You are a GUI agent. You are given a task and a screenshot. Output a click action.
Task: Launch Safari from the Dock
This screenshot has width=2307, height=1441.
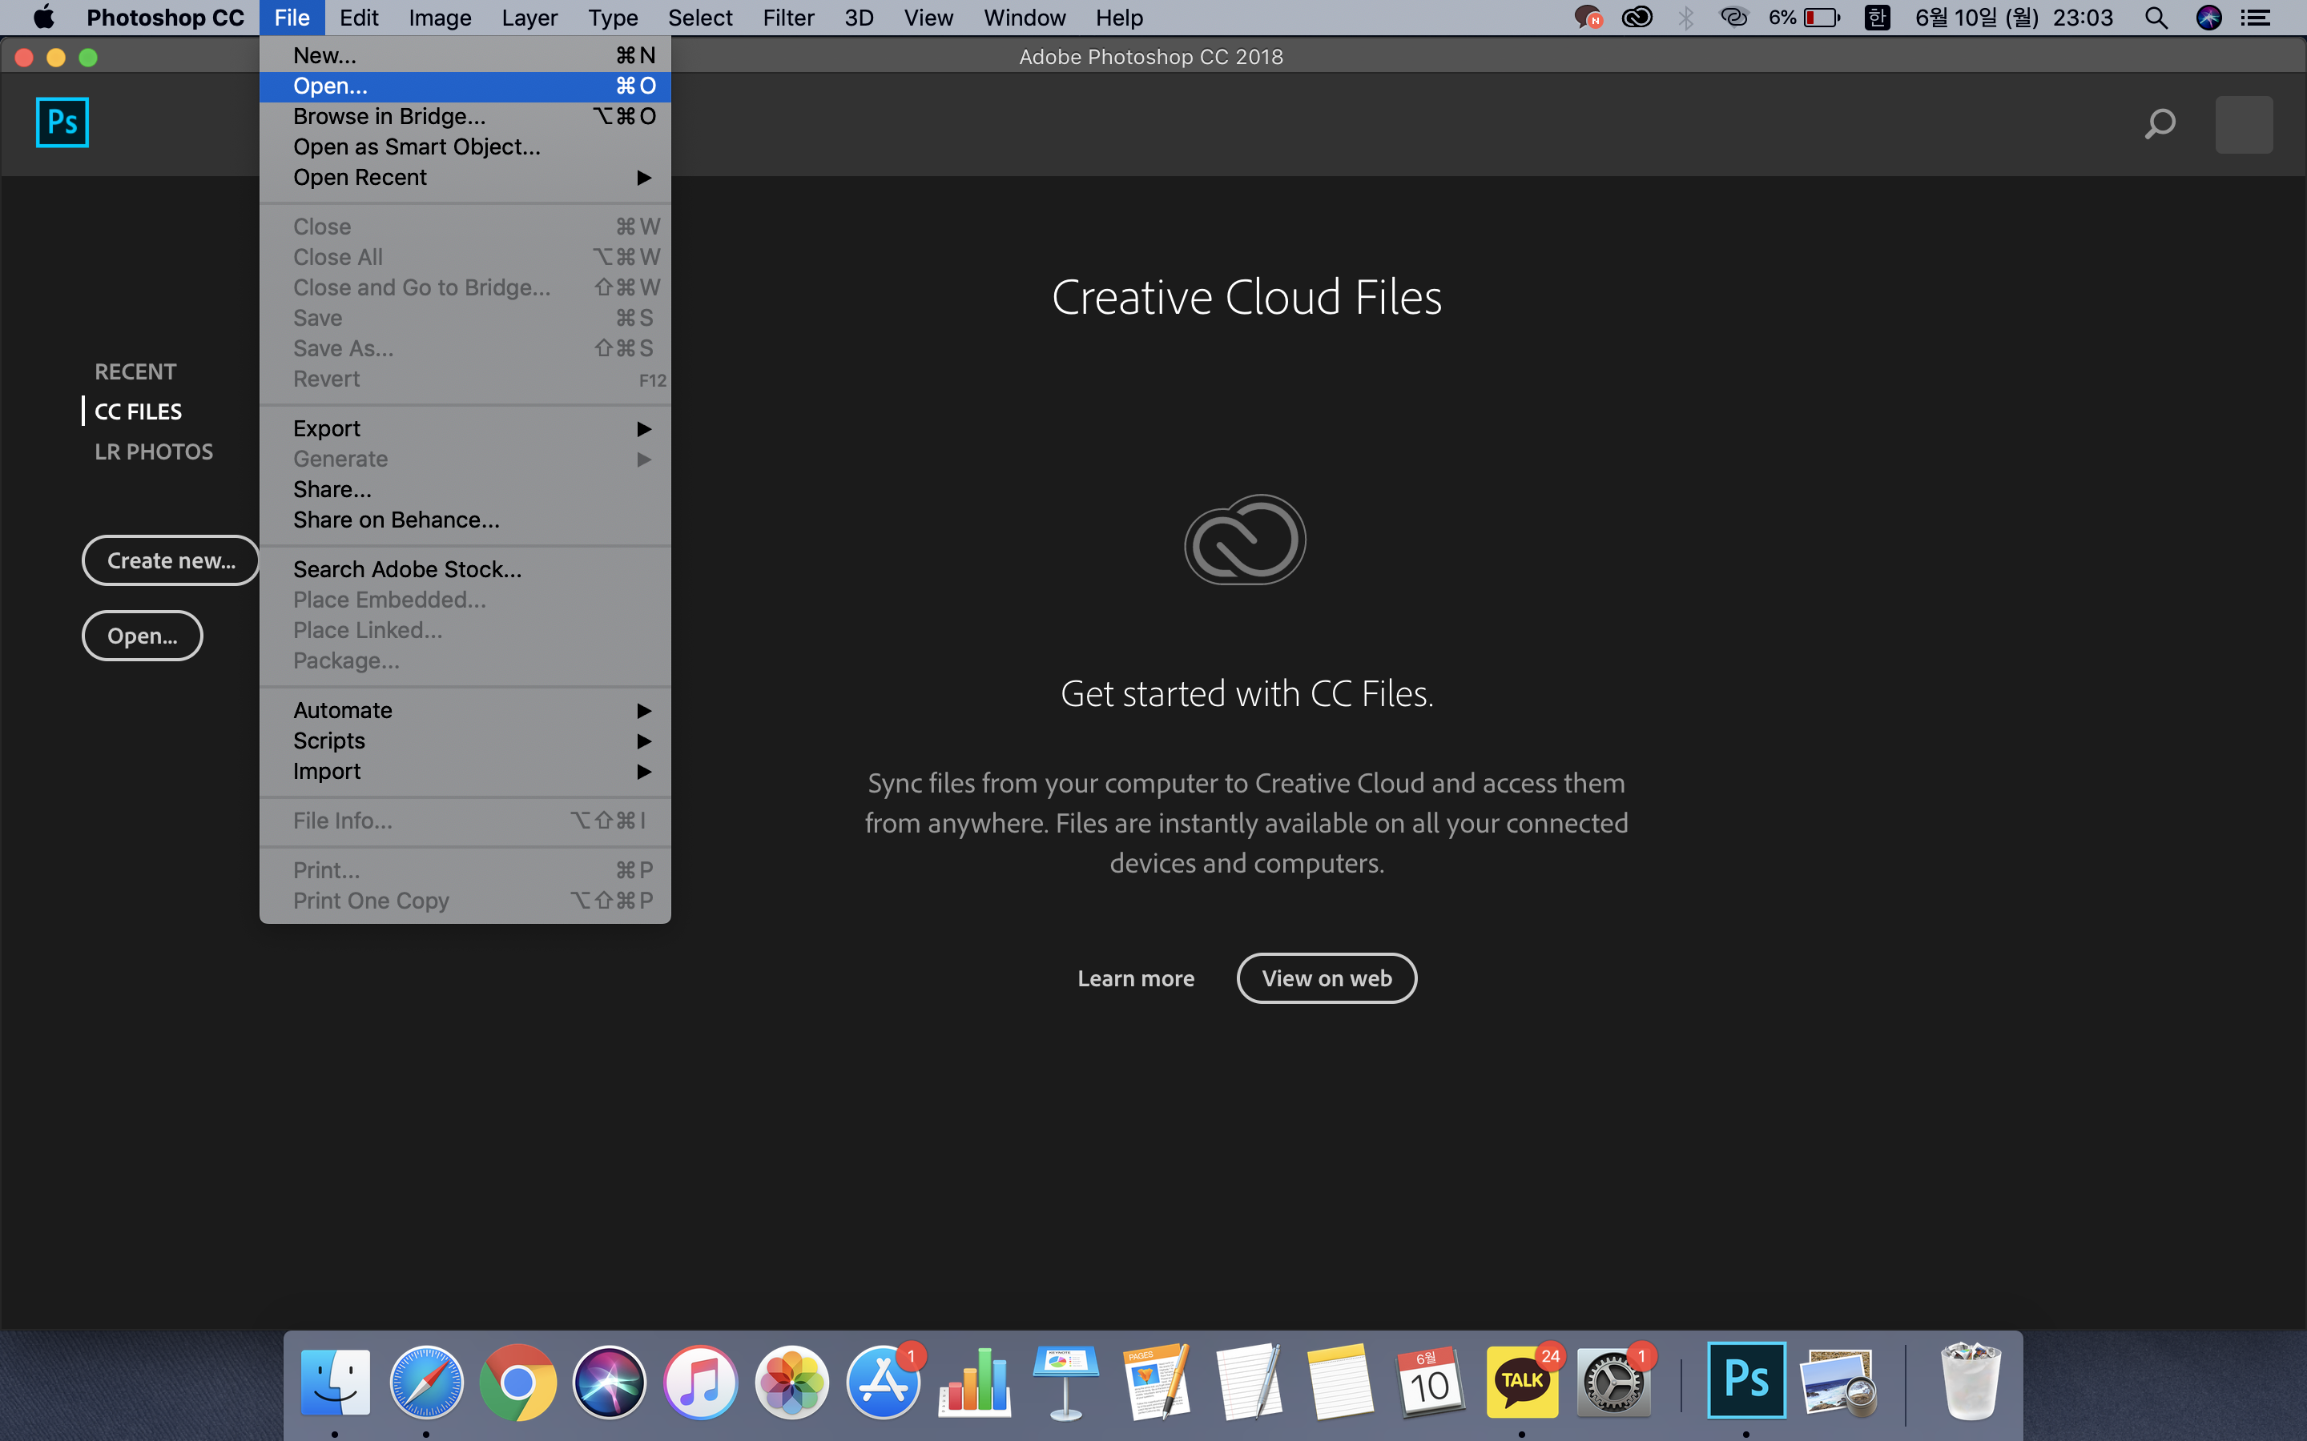click(426, 1381)
